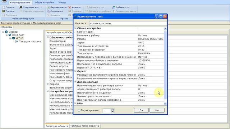The height and width of the screenshot is (129, 230).
Task: Click the Текущая частота tag icon
Action: tap(17, 42)
